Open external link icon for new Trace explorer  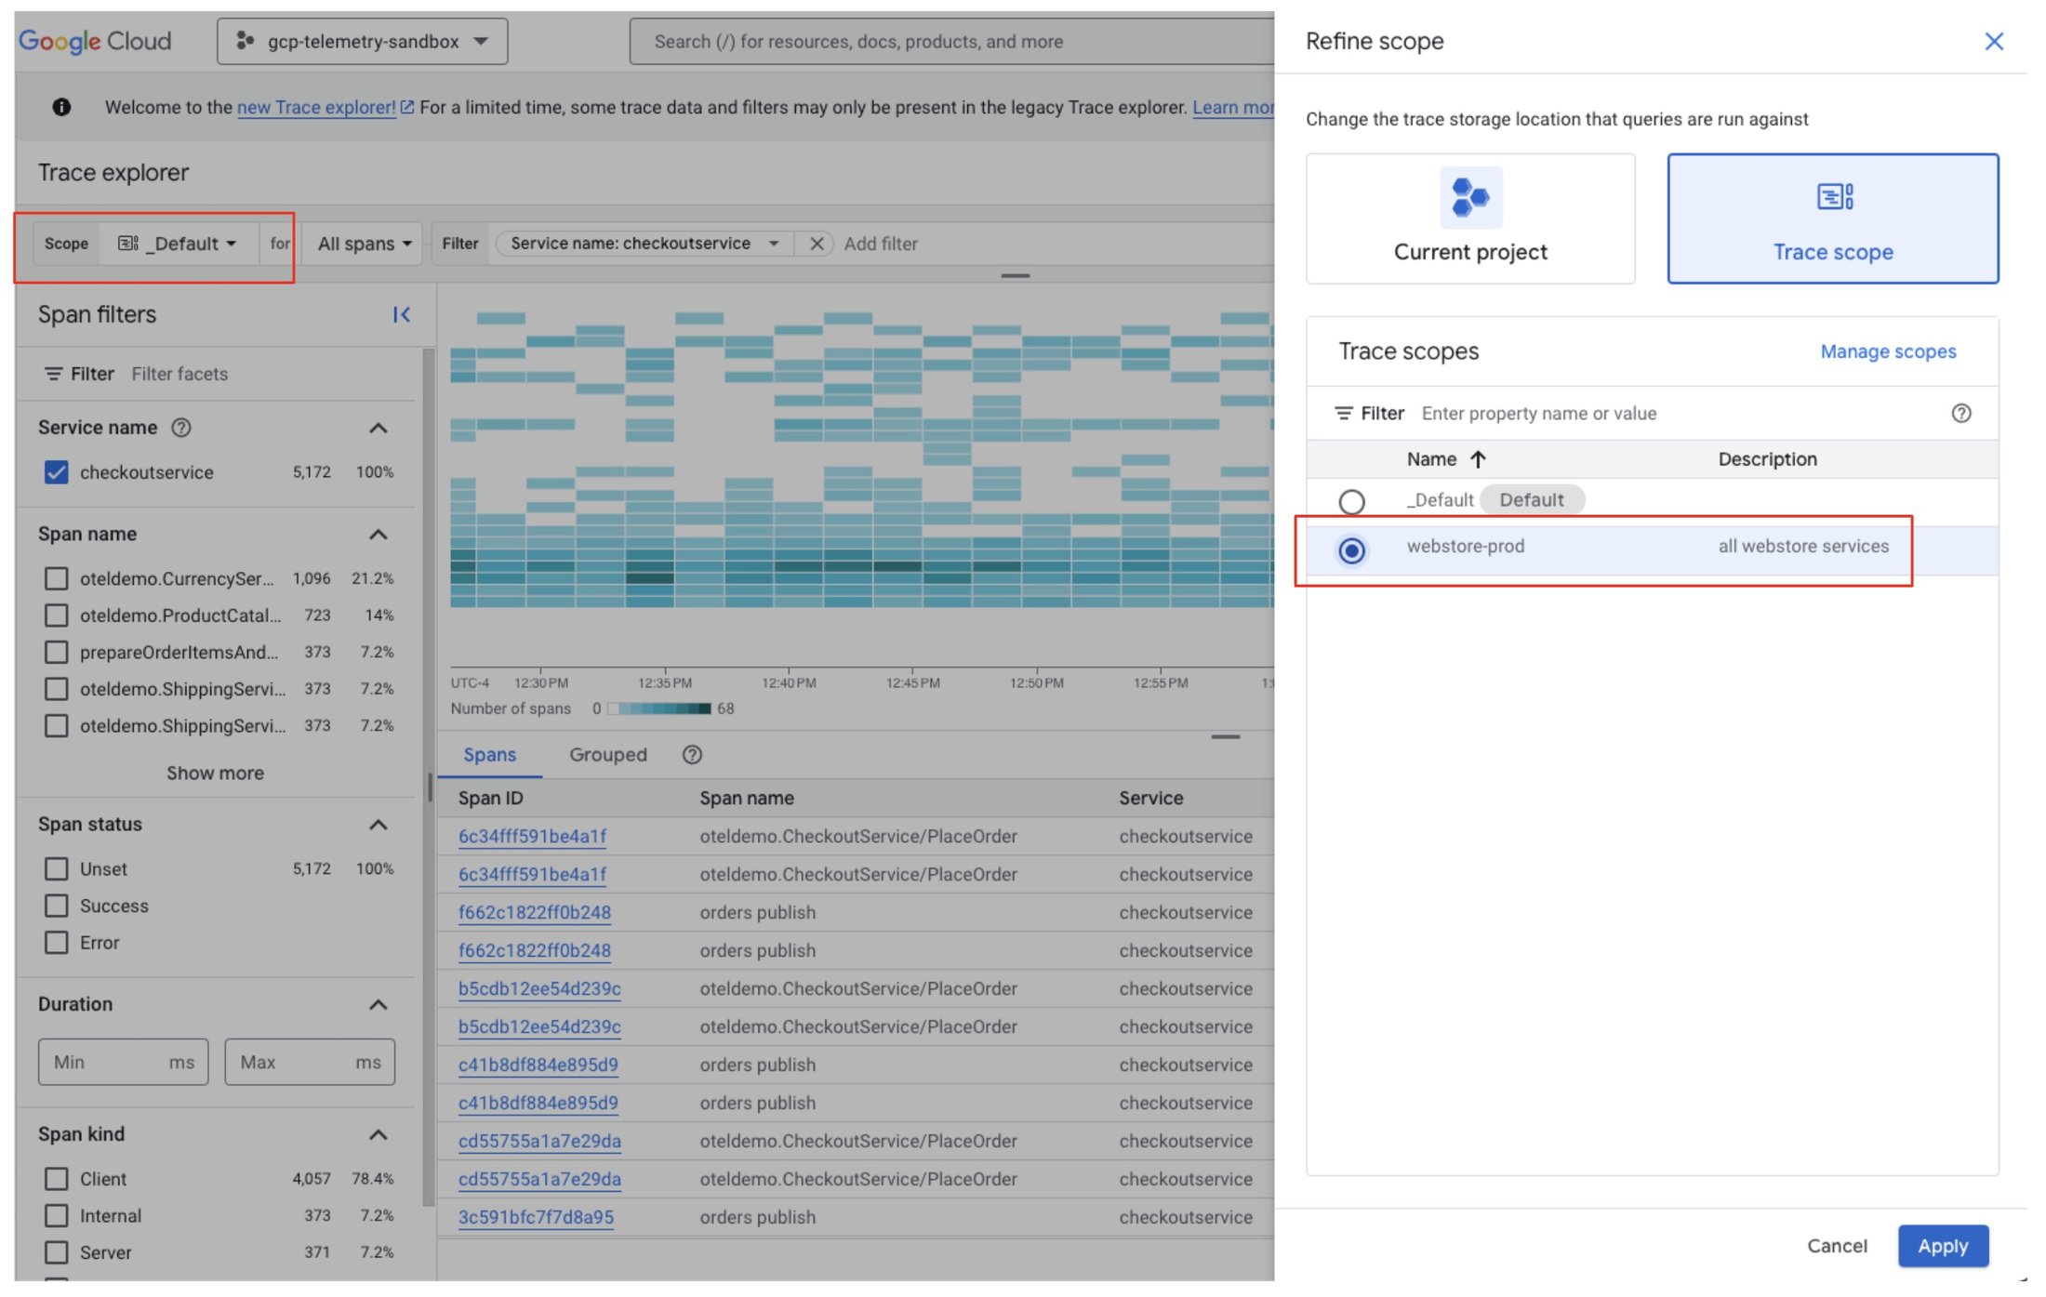(407, 107)
